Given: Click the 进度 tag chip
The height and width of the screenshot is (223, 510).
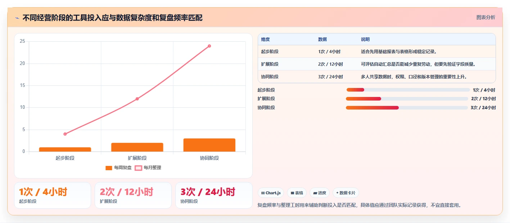Looking at the screenshot, I should [320, 193].
